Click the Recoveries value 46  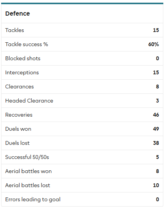click(156, 115)
